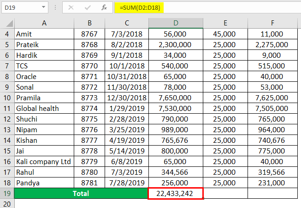Click the Insert Function fx icon
Viewport: 301px width, 208px height.
(104, 7)
